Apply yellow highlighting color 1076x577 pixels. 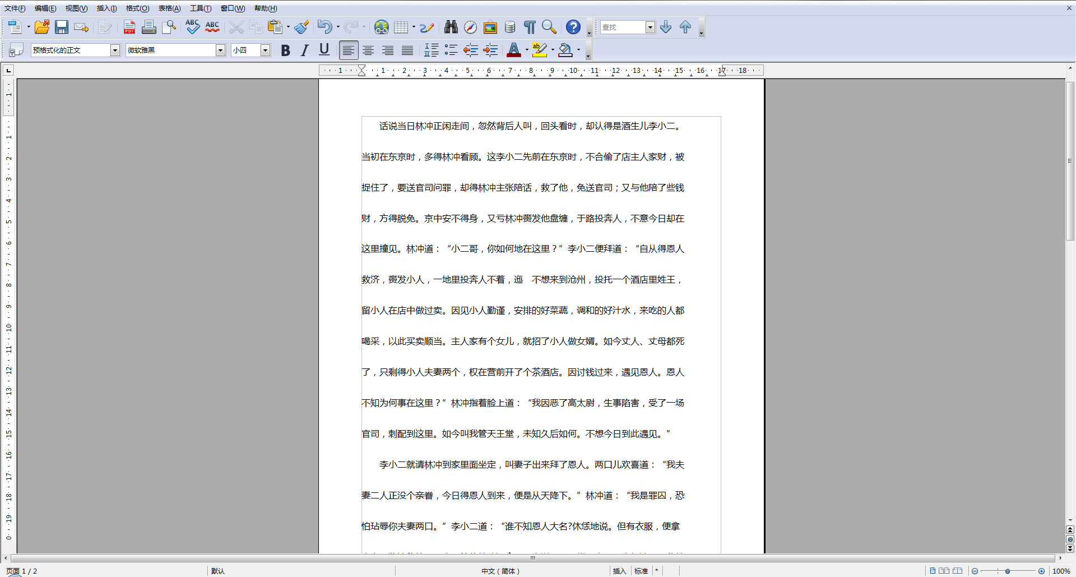540,50
